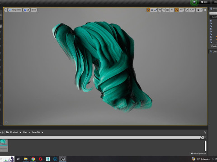Click the Content Browser vertical scrollbar
This screenshot has width=217, height=162.
205,146
